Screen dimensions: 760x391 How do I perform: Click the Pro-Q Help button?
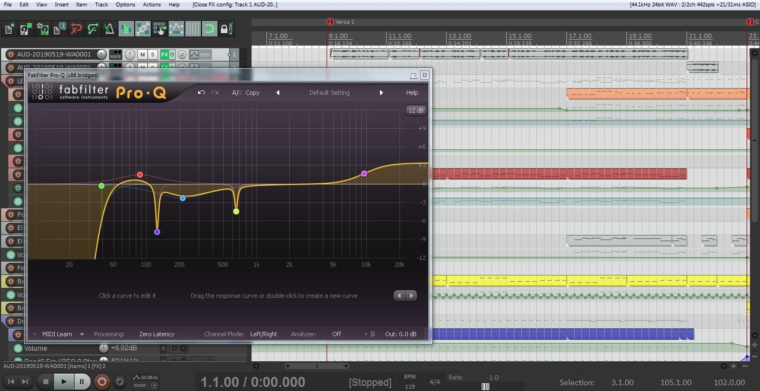click(x=412, y=93)
